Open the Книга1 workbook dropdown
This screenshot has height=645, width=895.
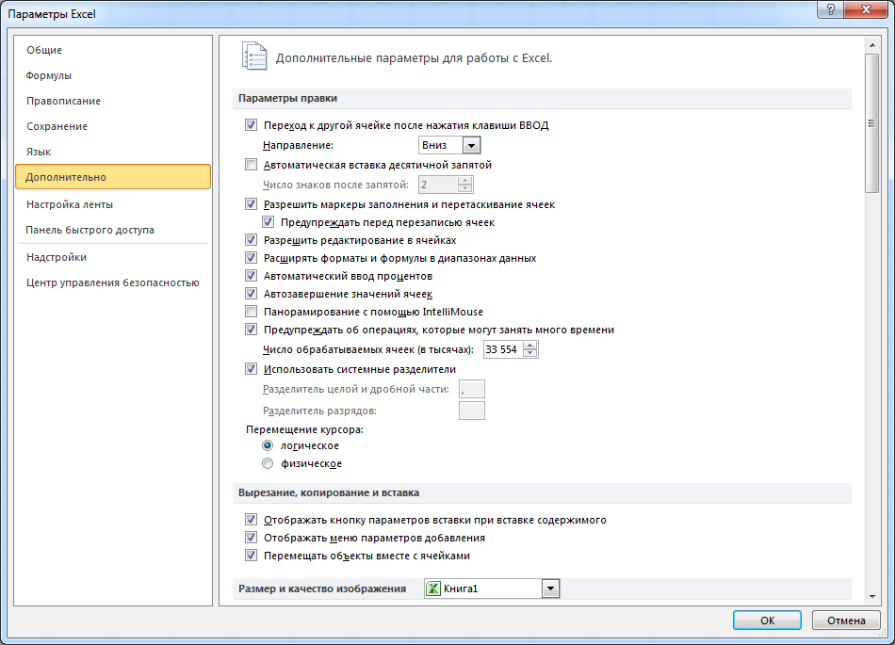(x=550, y=589)
